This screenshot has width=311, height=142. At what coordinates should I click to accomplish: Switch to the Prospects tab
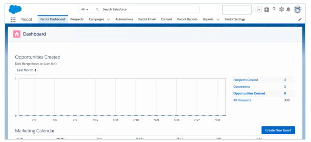(x=77, y=19)
